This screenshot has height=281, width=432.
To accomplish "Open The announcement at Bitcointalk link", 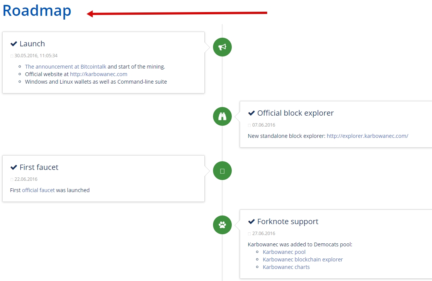I will click(65, 67).
